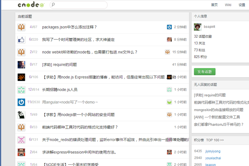Open topic 我写了一个时间管理类的社区
Screen dimensions: 249x166
pyautogui.click(x=78, y=39)
